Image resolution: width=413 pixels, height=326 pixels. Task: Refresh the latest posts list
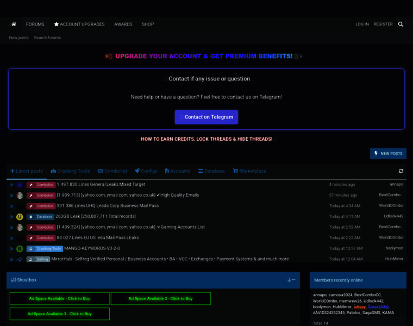click(x=401, y=171)
